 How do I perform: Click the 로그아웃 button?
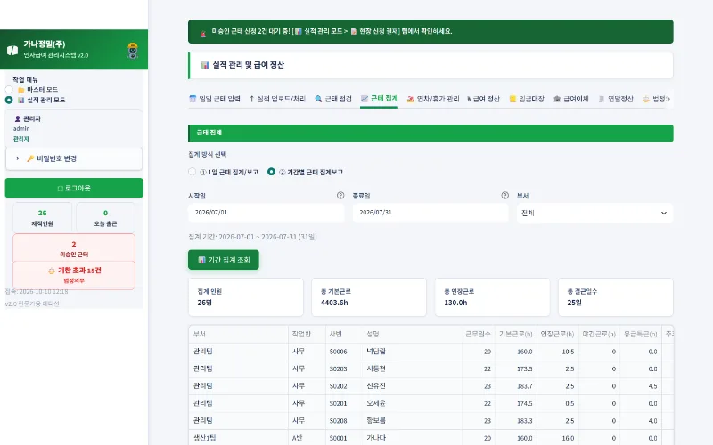point(74,188)
